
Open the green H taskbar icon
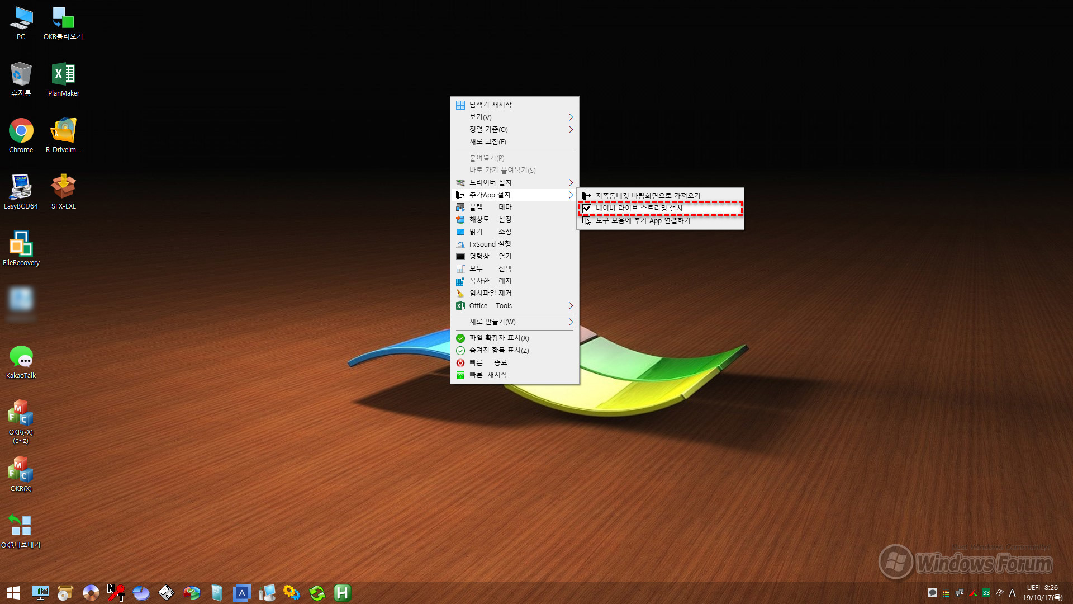click(x=342, y=593)
